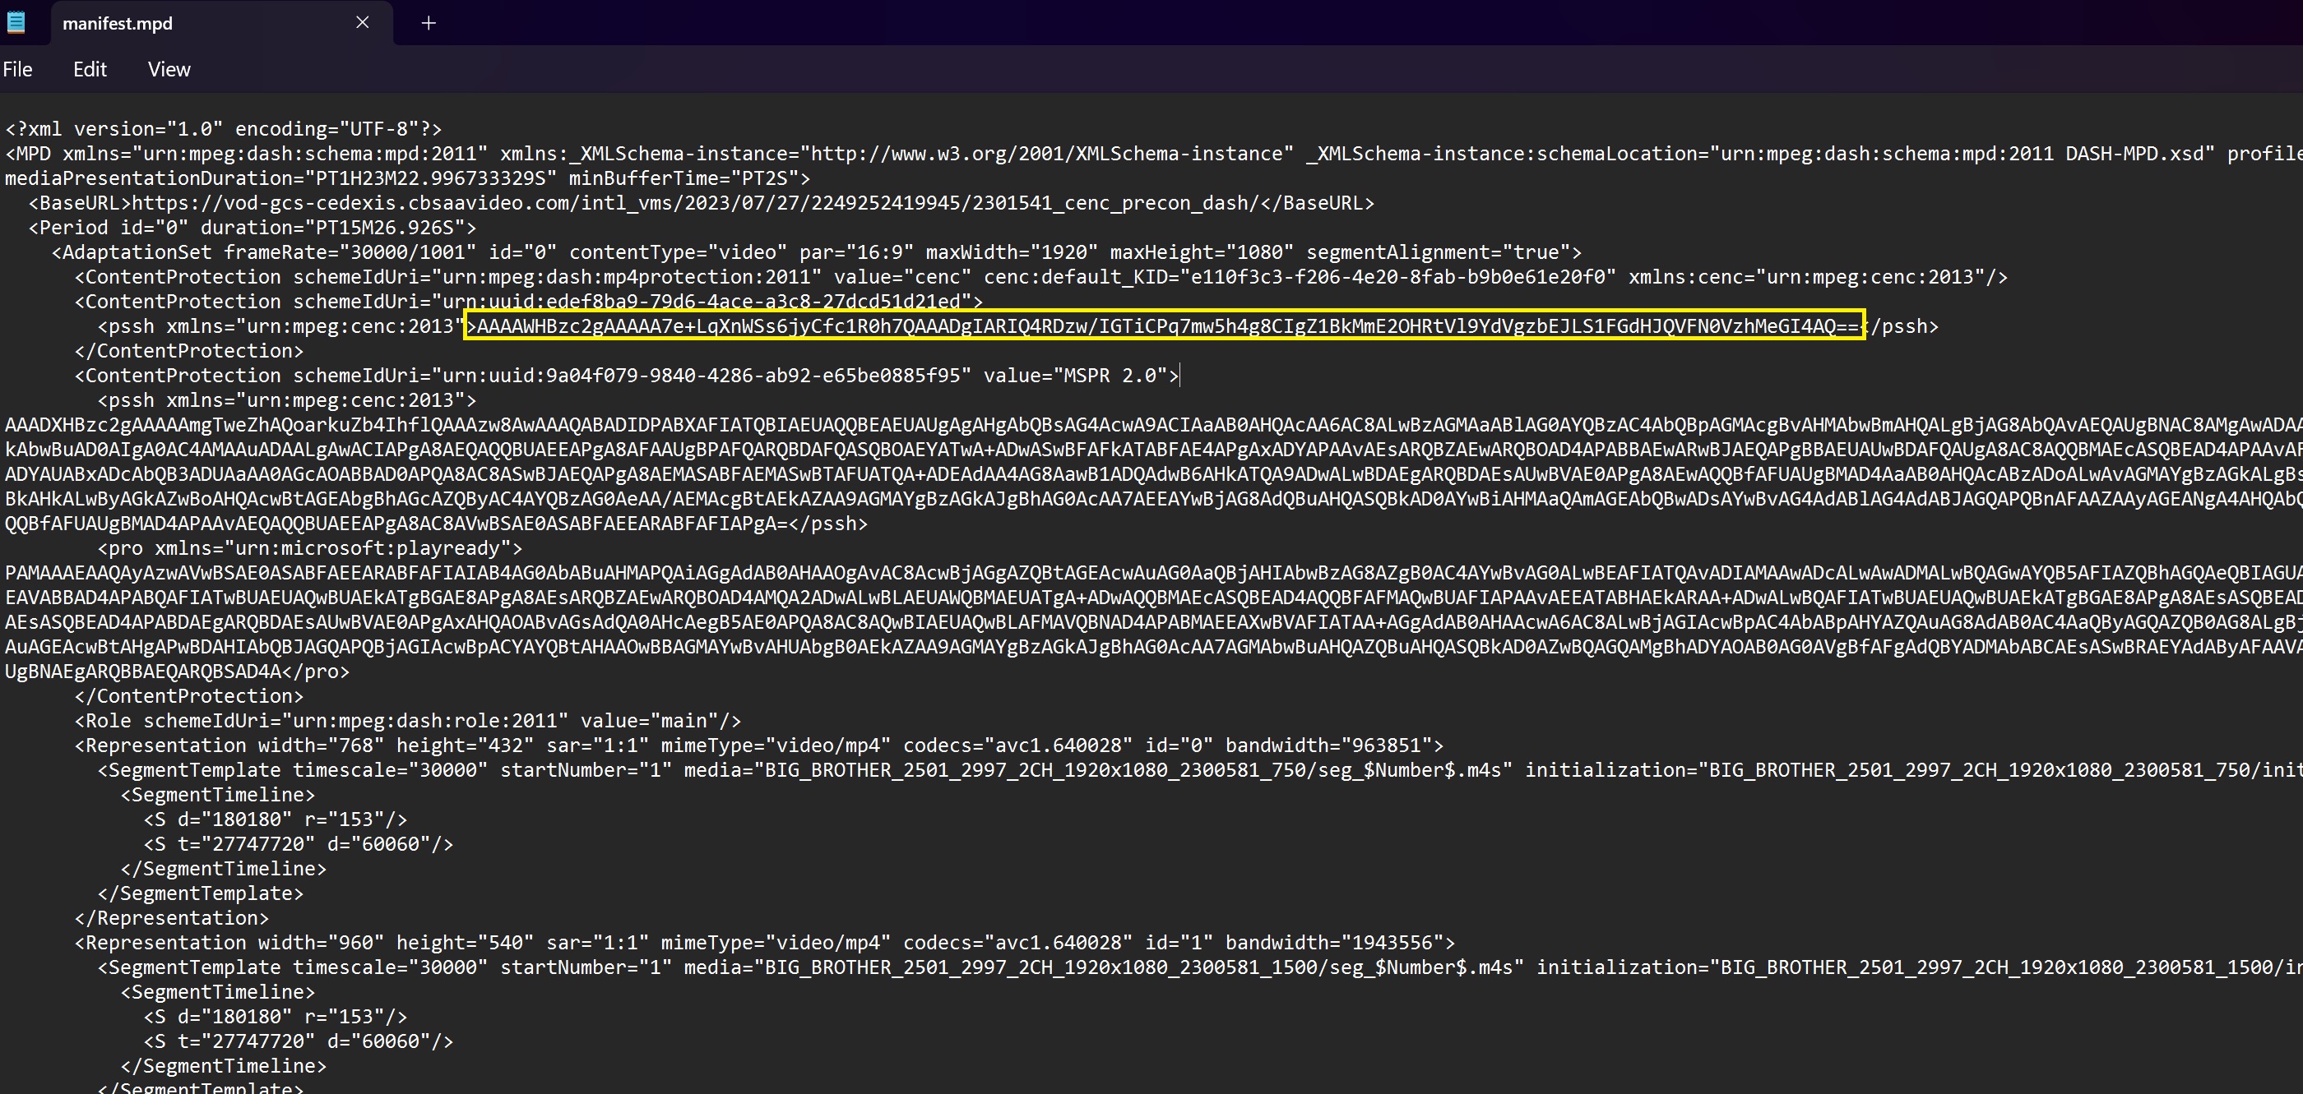
Task: Switch to the manifest.mpd tab
Action: click(117, 23)
